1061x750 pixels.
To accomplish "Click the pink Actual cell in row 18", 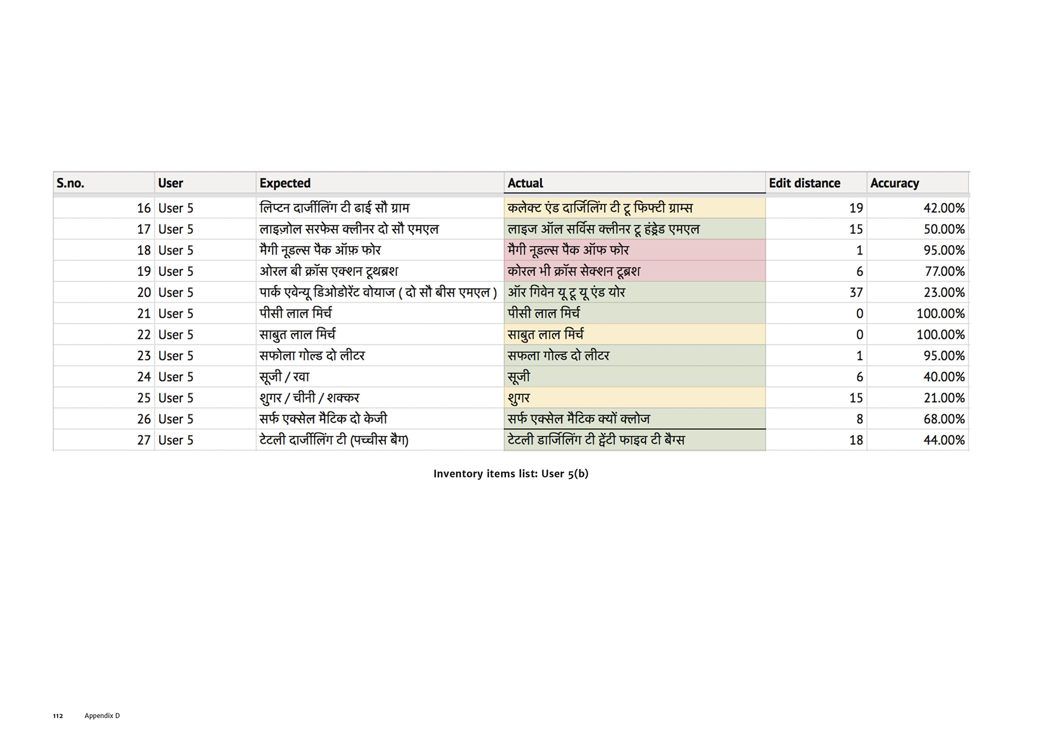I will click(634, 250).
